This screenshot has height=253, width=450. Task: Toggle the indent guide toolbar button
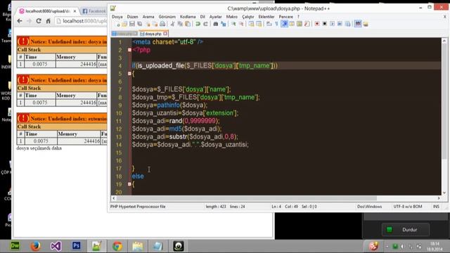click(x=284, y=24)
